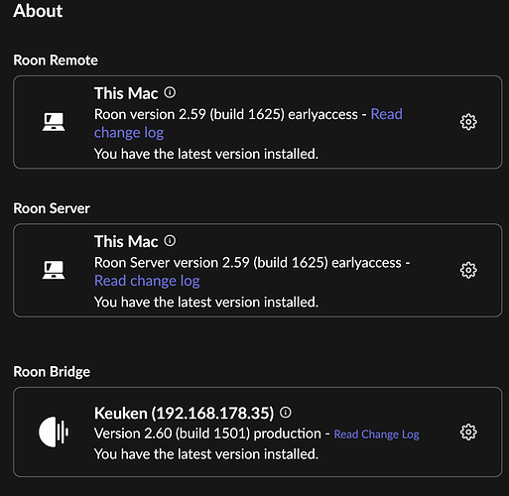Click the Roon Server section heading

tap(52, 208)
